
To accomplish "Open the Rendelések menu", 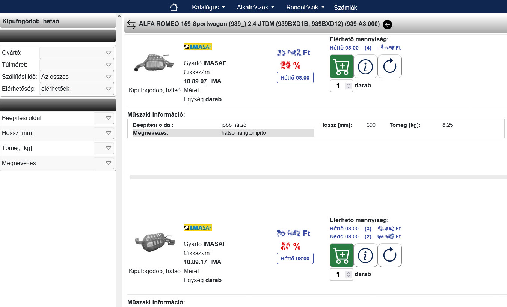I will [305, 7].
